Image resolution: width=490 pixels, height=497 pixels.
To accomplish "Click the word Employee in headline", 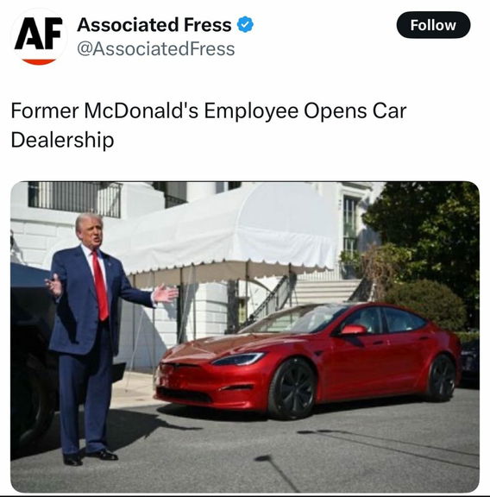I will (x=251, y=111).
